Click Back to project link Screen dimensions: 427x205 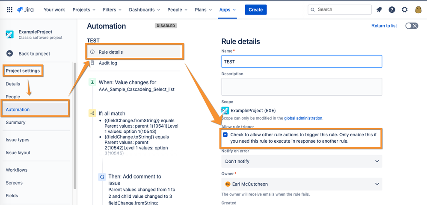34,53
